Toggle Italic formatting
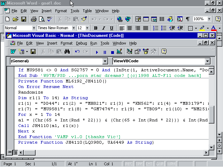 click(104, 28)
